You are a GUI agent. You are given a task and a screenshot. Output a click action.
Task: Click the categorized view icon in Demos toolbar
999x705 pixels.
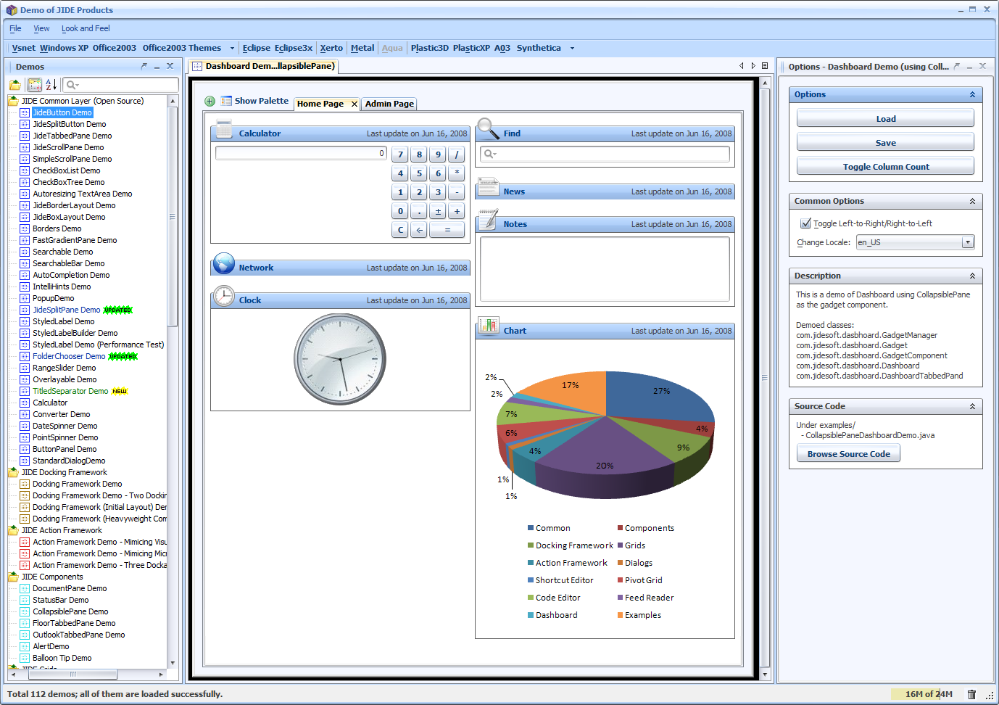34,85
